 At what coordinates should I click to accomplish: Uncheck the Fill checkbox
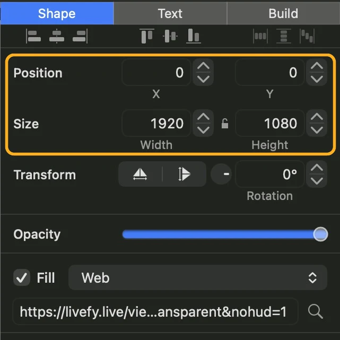[x=22, y=277]
